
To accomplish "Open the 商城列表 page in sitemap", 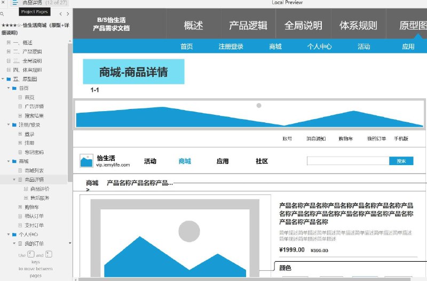I will pos(34,170).
